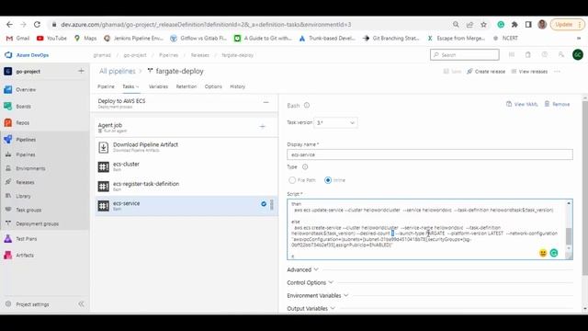The height and width of the screenshot is (331, 588).
Task: Open Tasks tab dropdown
Action: click(x=130, y=86)
